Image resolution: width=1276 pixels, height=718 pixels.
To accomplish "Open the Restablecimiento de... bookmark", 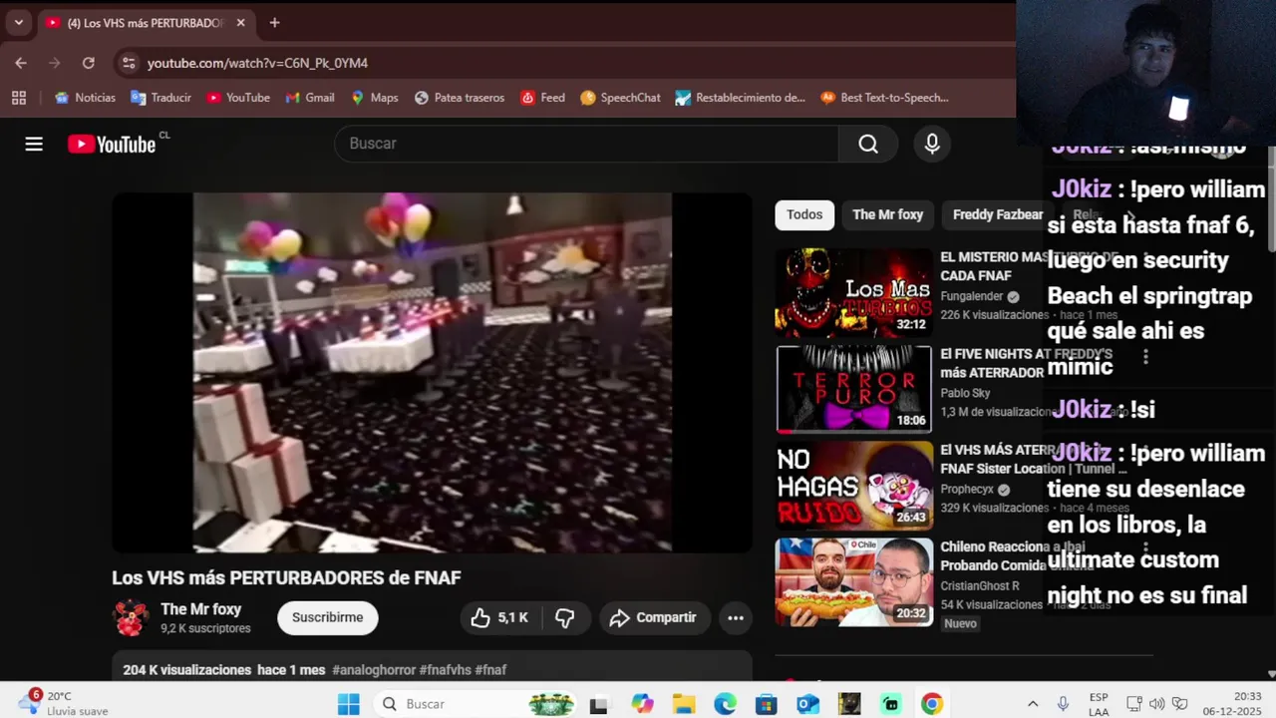I will pos(740,98).
